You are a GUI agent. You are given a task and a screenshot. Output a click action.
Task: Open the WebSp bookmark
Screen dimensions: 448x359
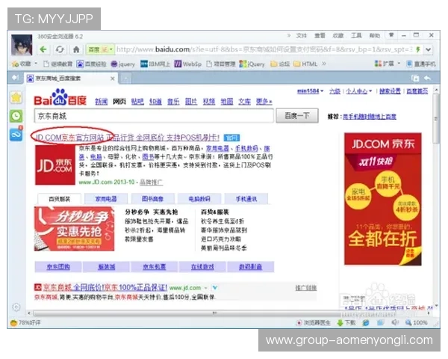[x=188, y=64]
